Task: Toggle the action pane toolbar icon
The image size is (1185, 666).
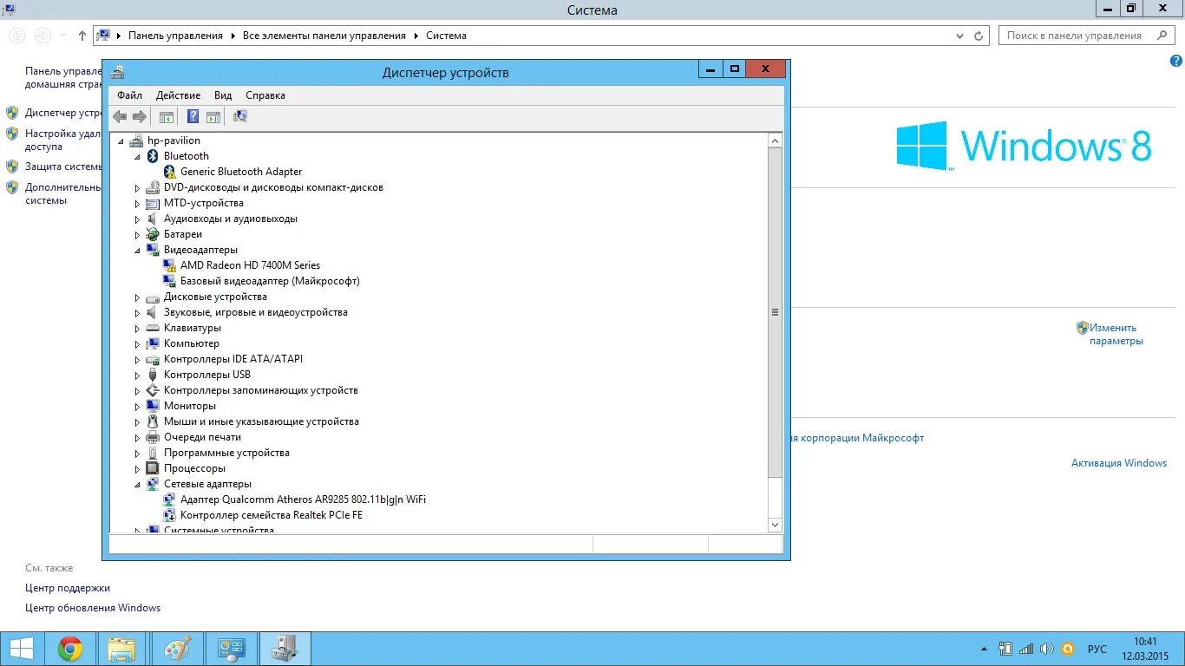Action: coord(213,116)
